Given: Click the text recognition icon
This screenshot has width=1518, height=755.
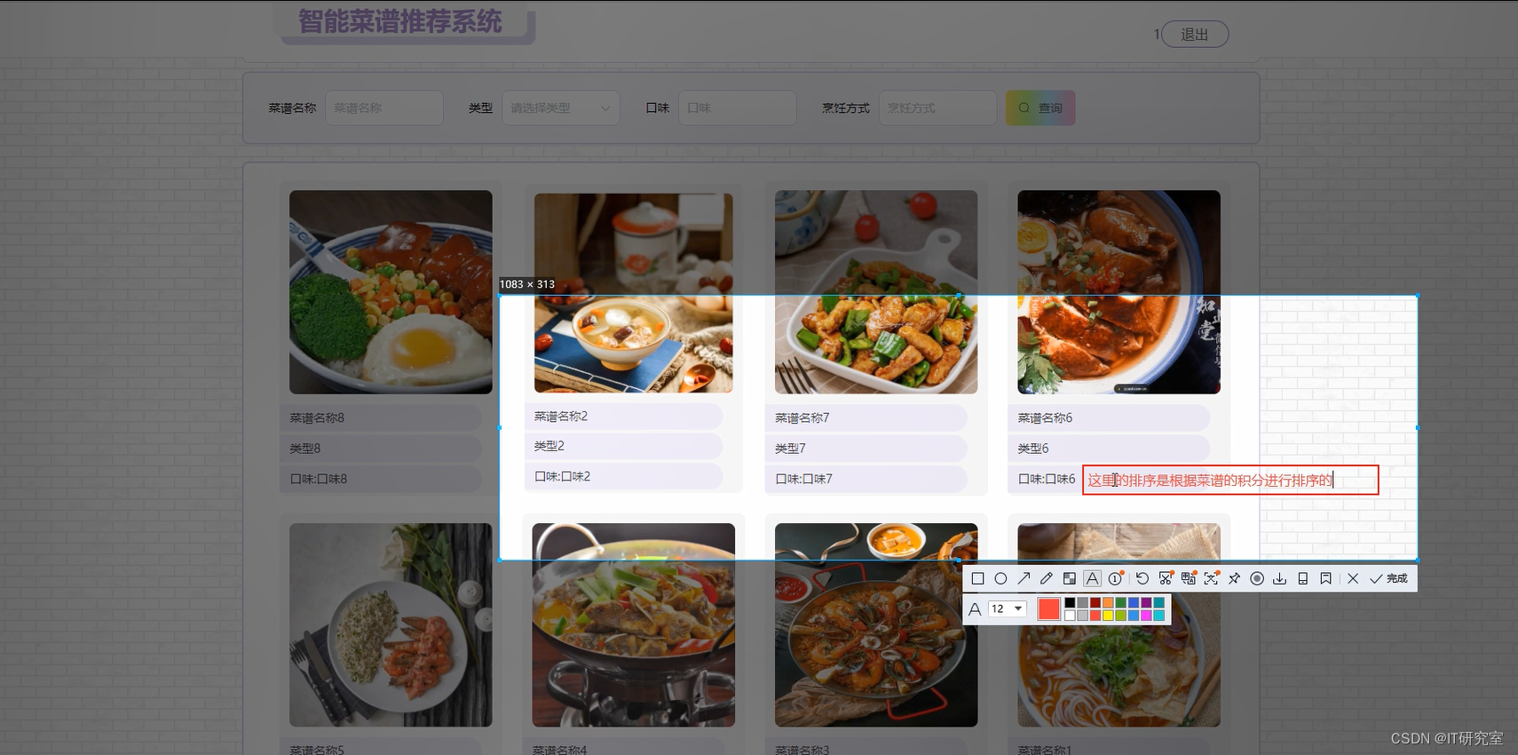Looking at the screenshot, I should [x=1212, y=578].
